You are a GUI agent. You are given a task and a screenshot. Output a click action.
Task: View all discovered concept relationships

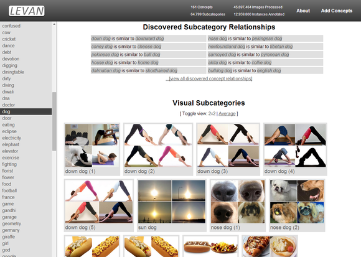click(x=210, y=78)
